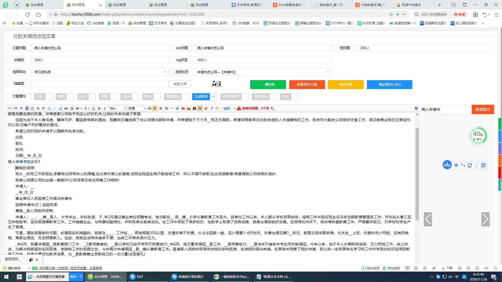Open the 选择网站 dropdown
The width and height of the screenshot is (502, 282).
click(x=100, y=72)
